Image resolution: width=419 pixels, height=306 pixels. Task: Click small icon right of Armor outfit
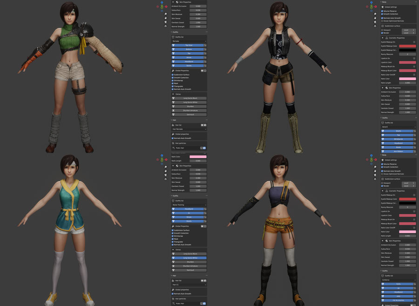[205, 57]
